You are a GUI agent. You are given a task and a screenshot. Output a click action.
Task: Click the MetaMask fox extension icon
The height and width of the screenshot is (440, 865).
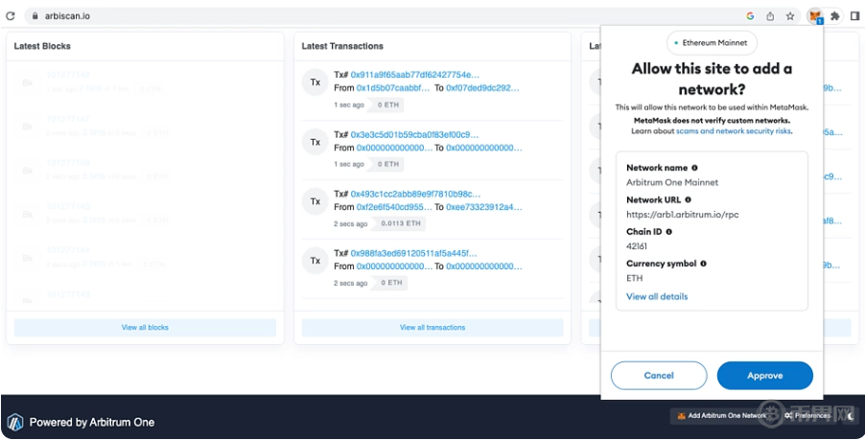coord(814,16)
